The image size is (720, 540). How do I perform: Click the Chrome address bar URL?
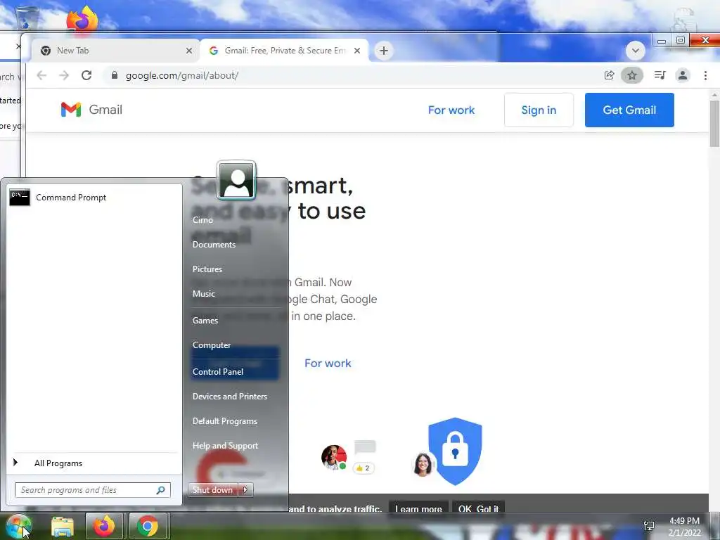pyautogui.click(x=182, y=76)
